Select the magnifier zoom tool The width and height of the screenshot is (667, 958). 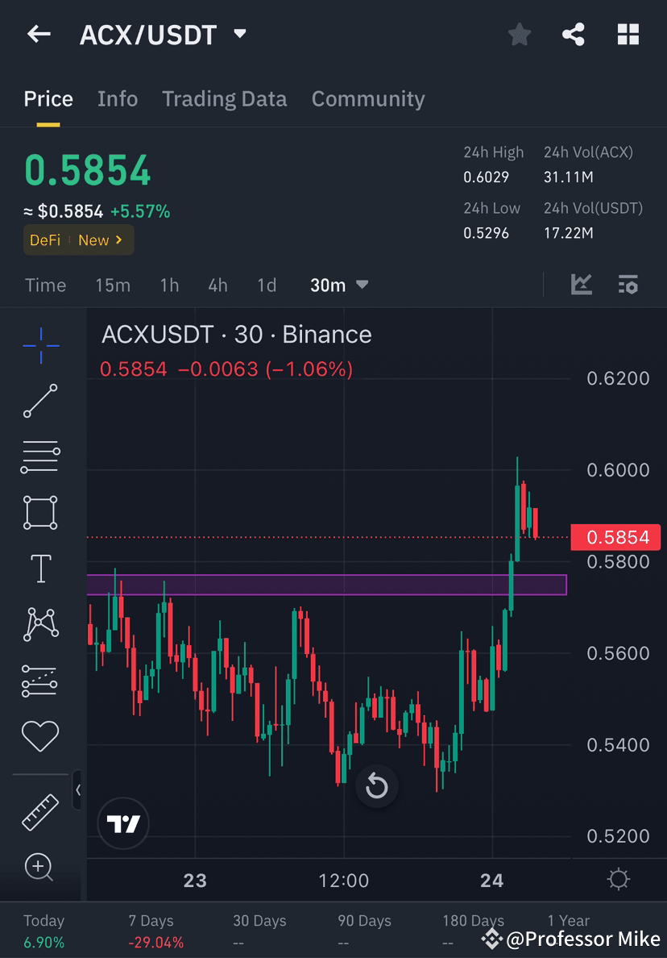[x=40, y=868]
